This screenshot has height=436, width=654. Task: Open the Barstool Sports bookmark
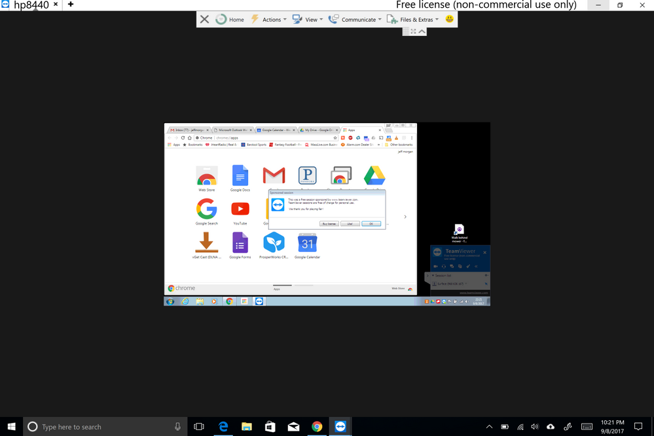253,145
